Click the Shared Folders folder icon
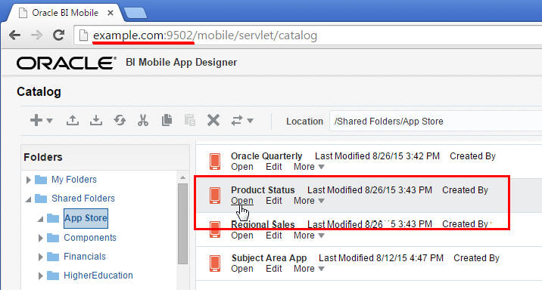 click(x=41, y=199)
